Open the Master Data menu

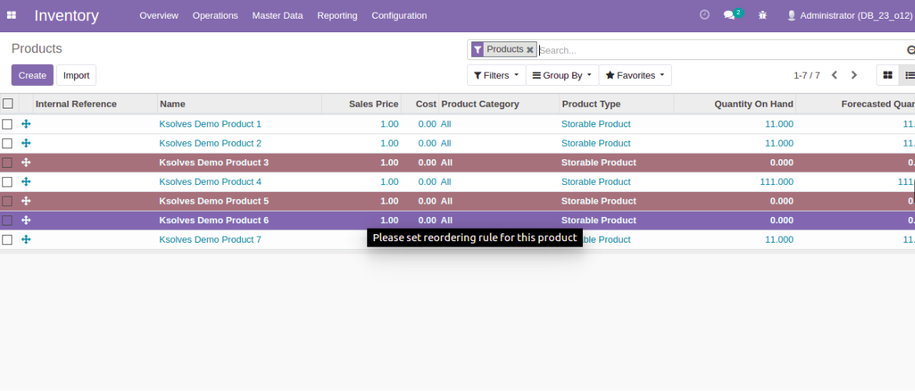coord(277,16)
